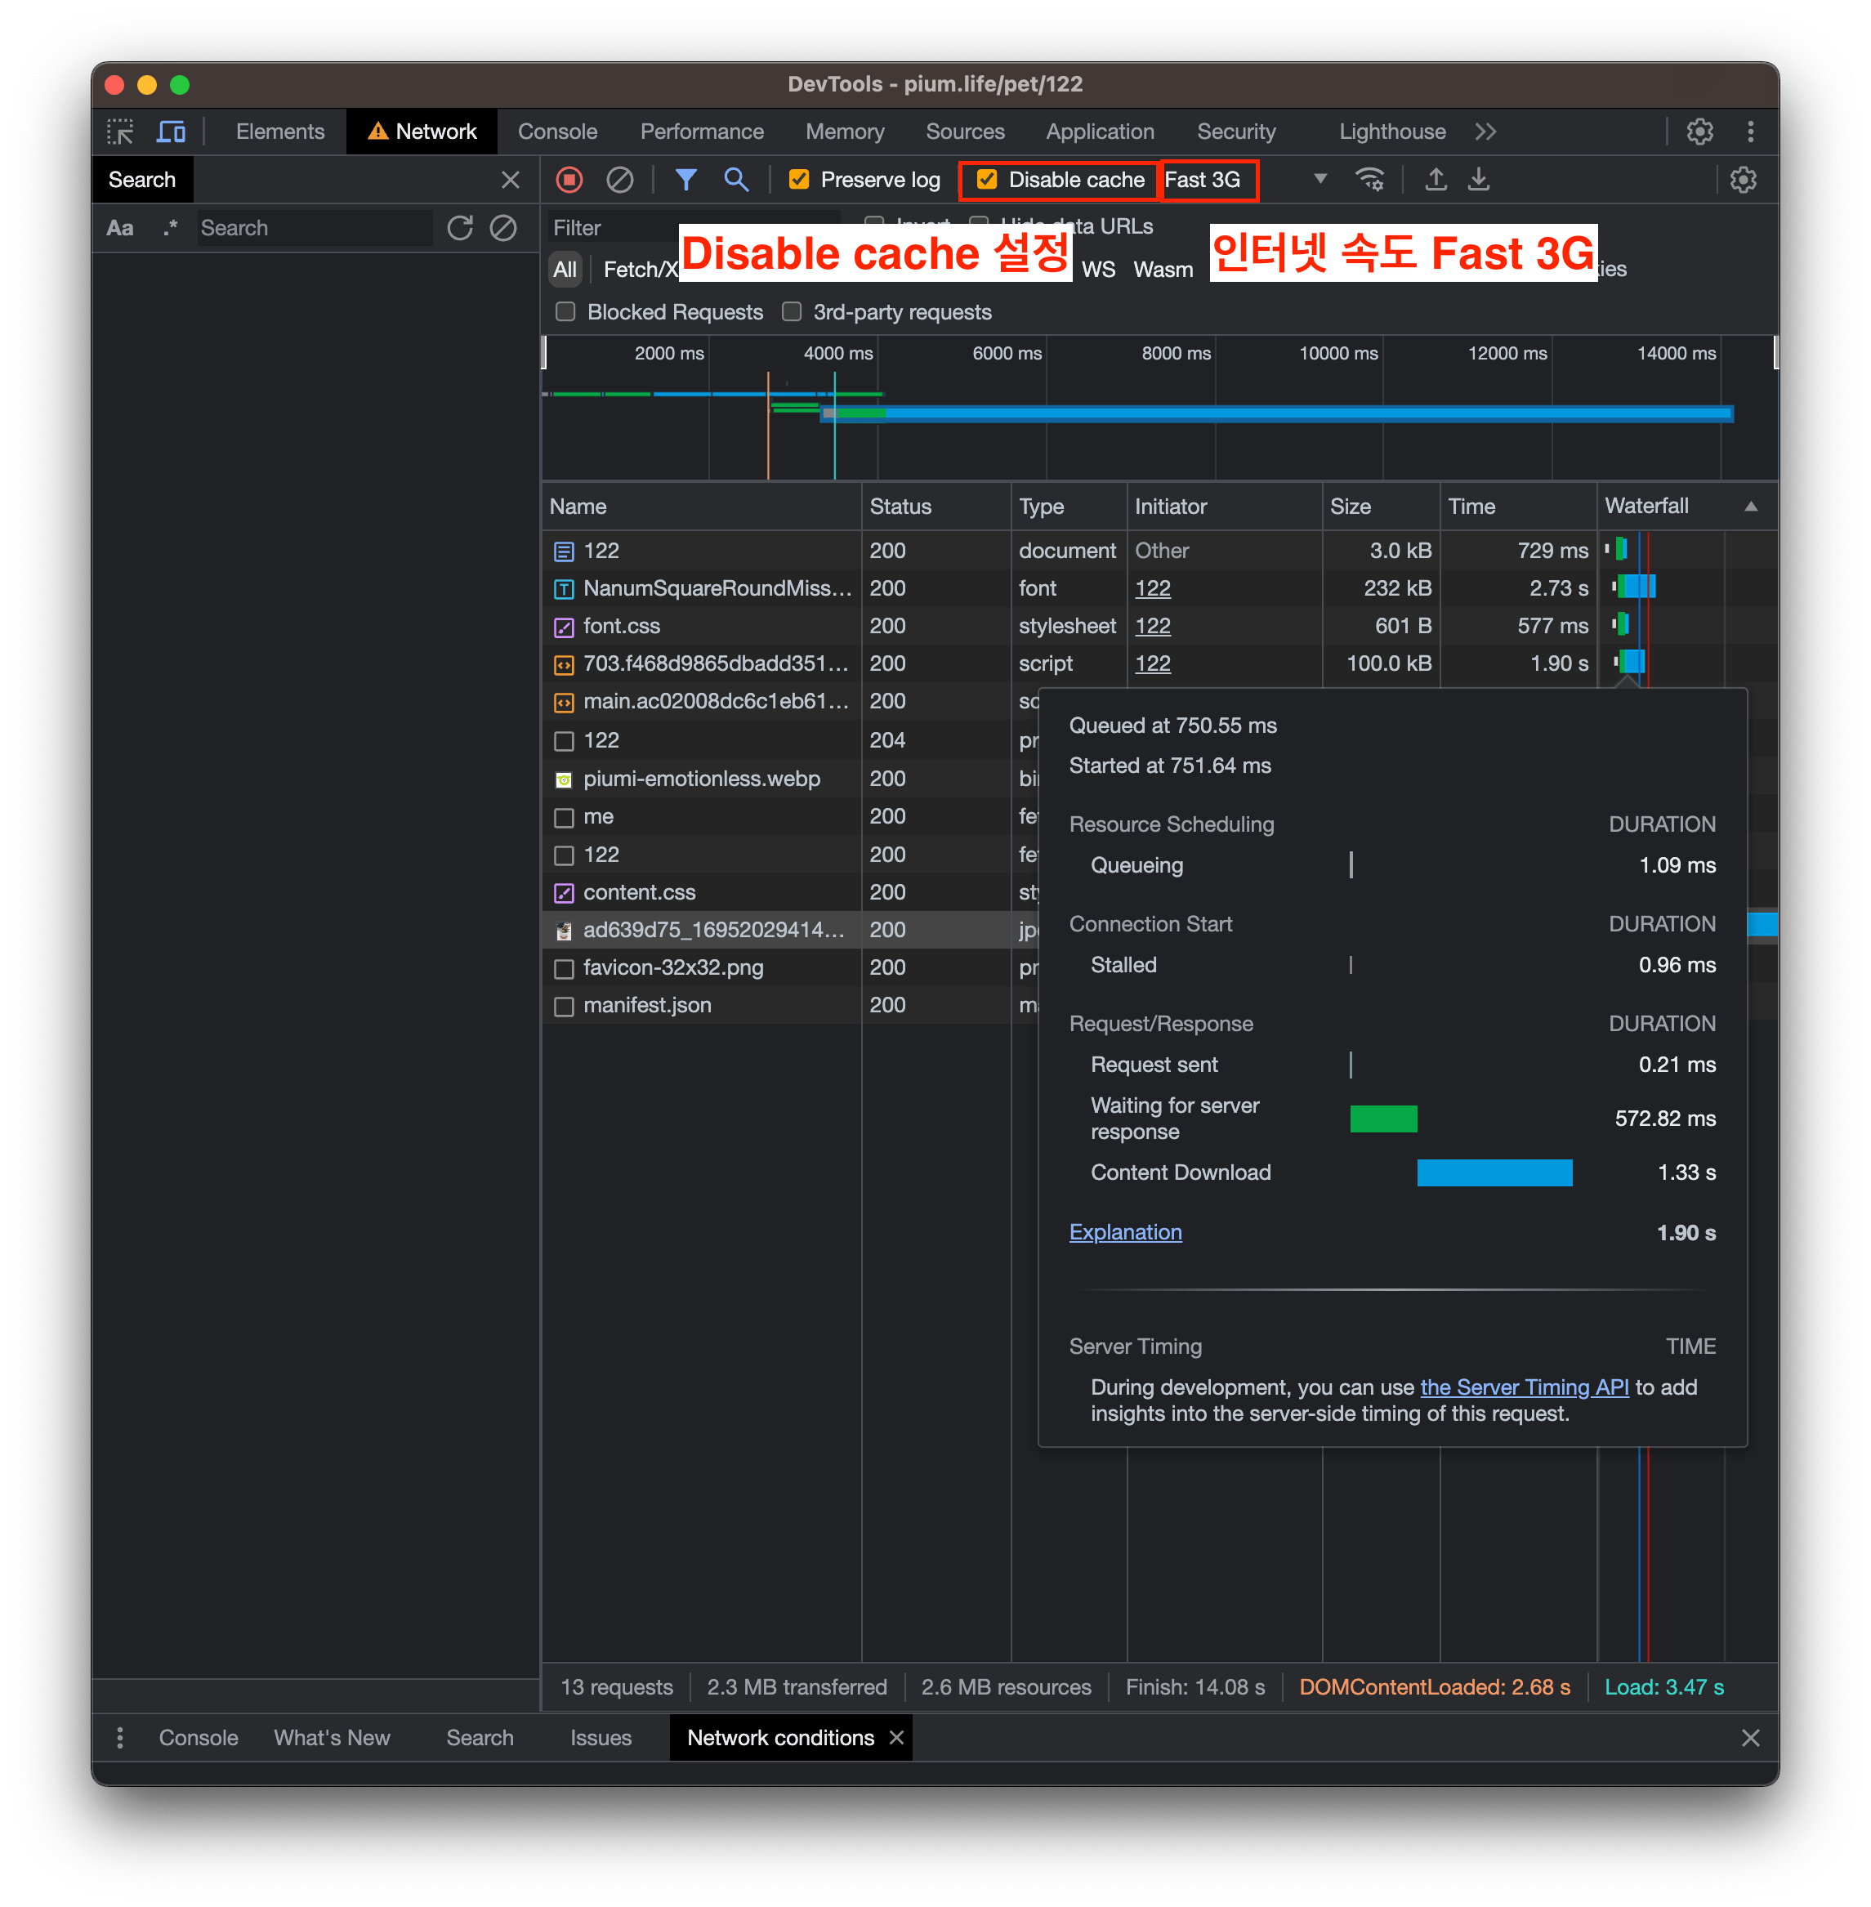
Task: Enable Blocked Requests checkbox
Action: [x=565, y=312]
